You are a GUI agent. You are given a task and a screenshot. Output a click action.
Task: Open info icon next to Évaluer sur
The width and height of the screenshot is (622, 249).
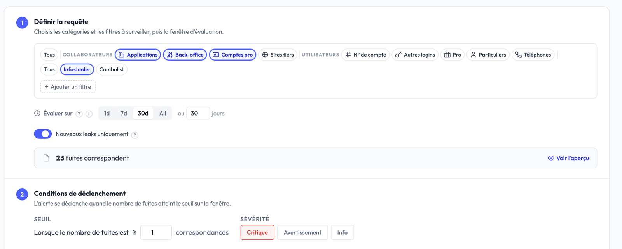coord(89,114)
